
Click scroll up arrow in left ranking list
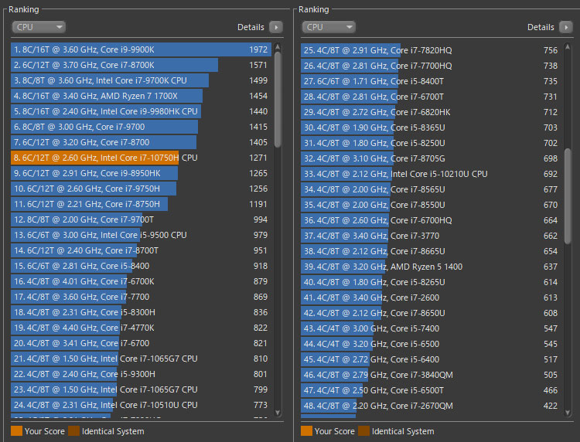278,47
